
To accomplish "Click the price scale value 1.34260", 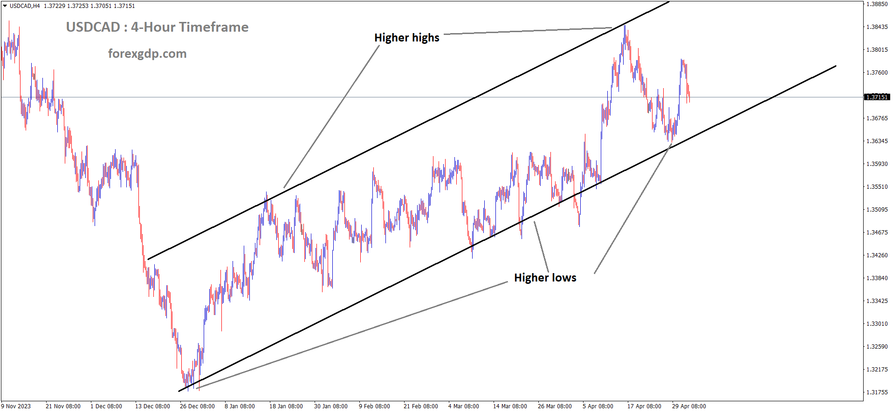I will tap(877, 255).
